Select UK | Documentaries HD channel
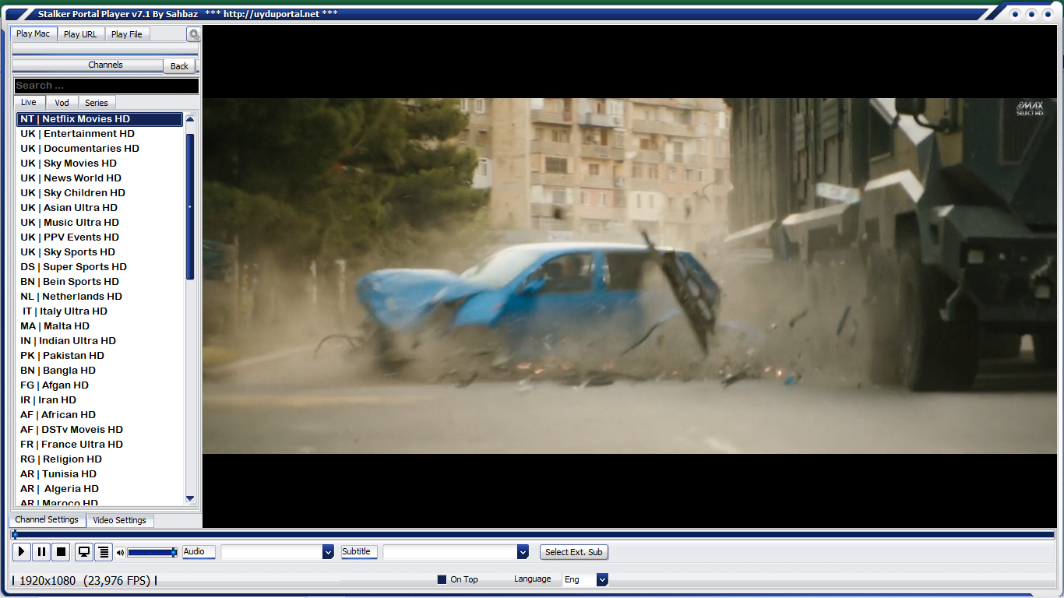1064x598 pixels. (x=100, y=149)
